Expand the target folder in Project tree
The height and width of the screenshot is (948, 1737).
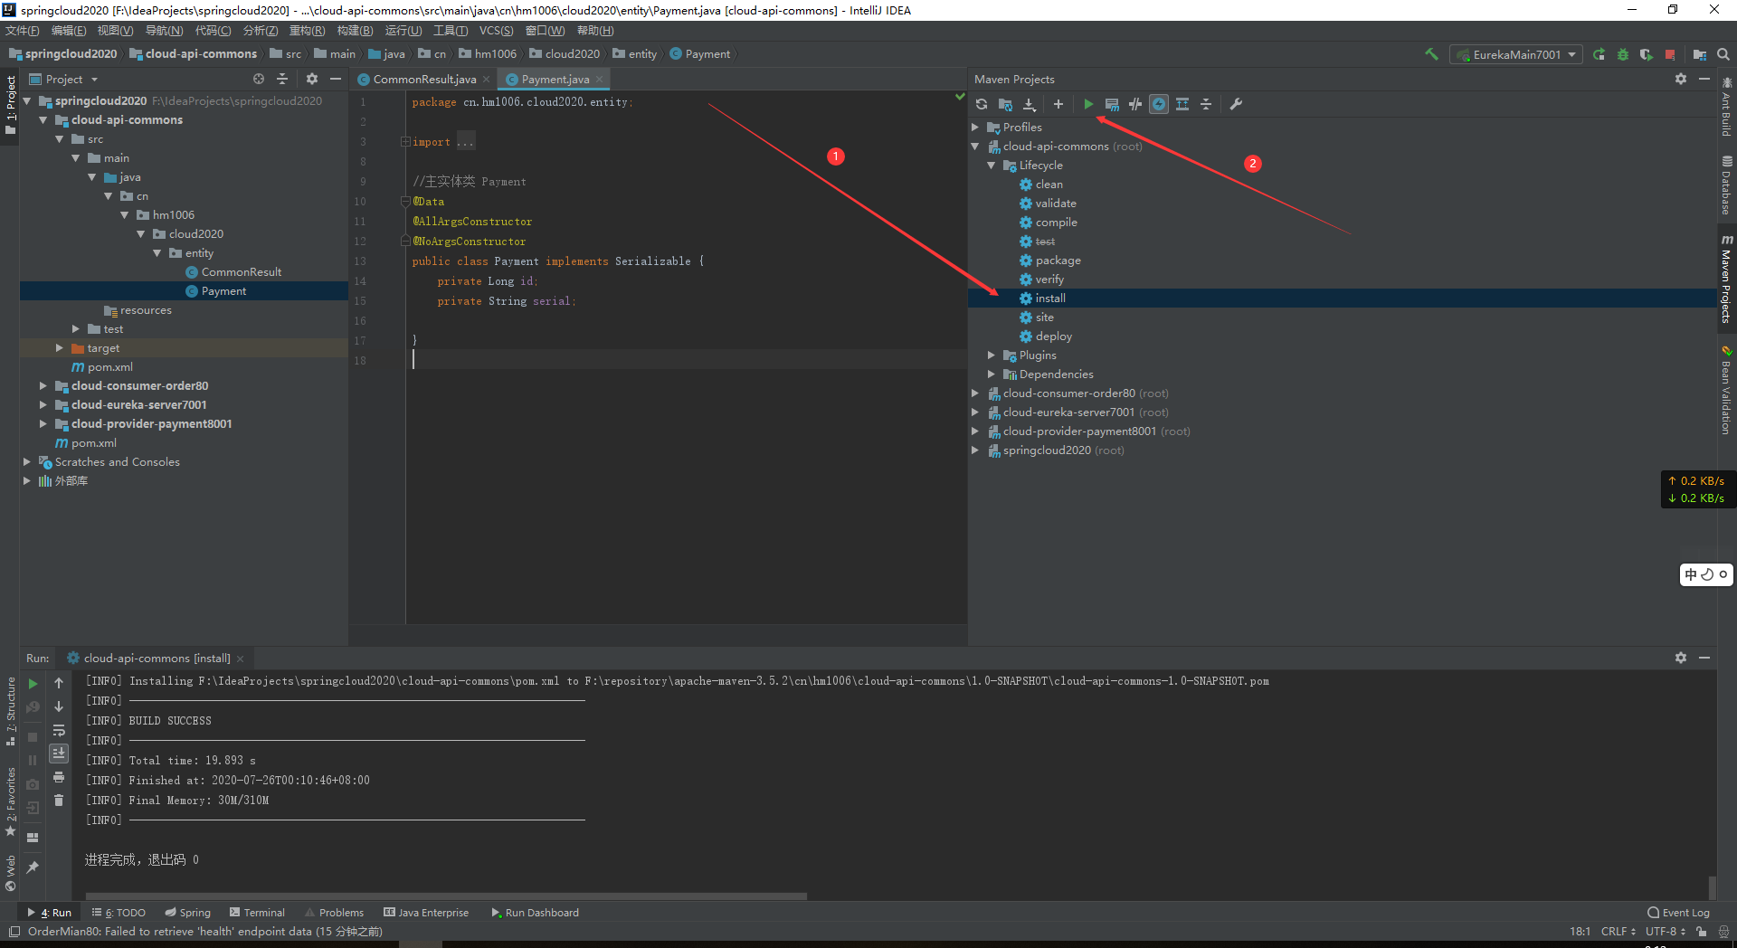pos(59,347)
